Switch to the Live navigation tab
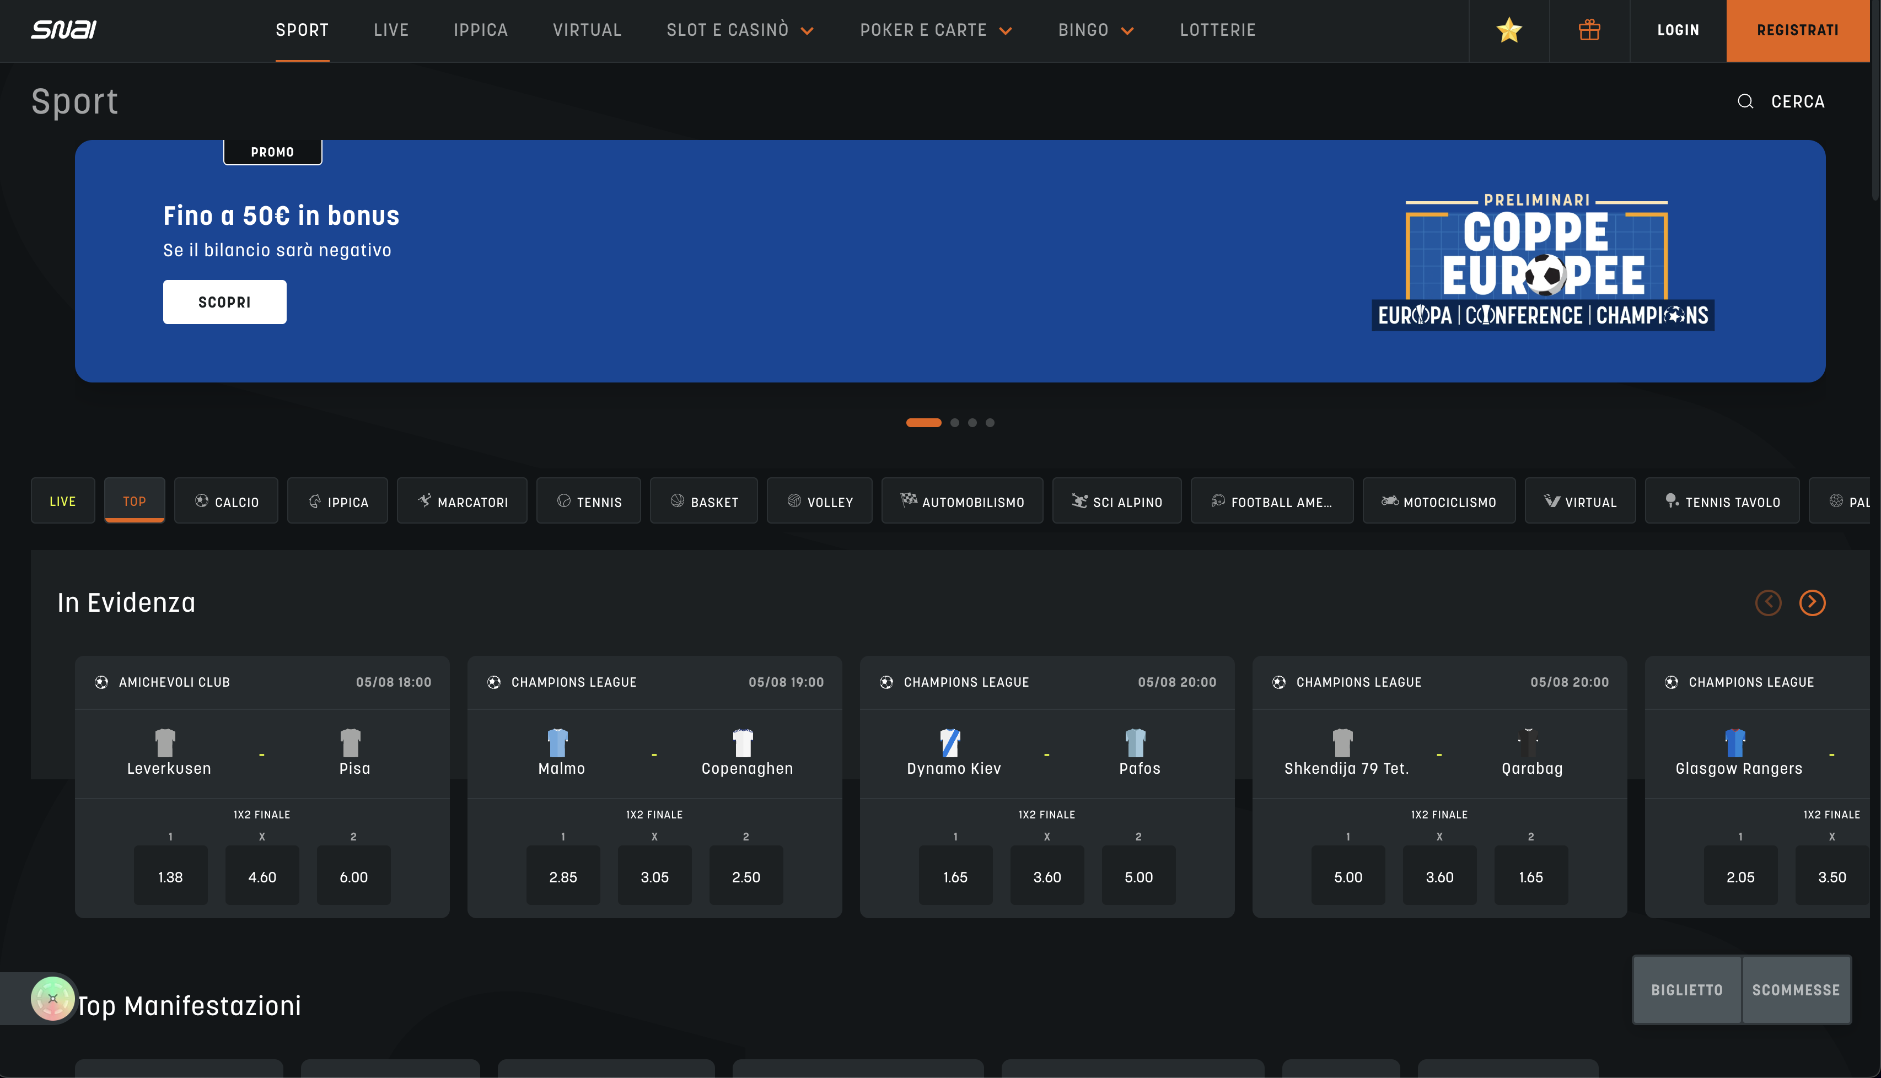 pos(391,30)
